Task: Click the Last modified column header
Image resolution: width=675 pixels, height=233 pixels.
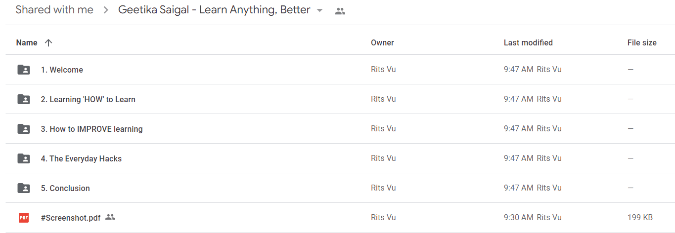Action: 528,42
